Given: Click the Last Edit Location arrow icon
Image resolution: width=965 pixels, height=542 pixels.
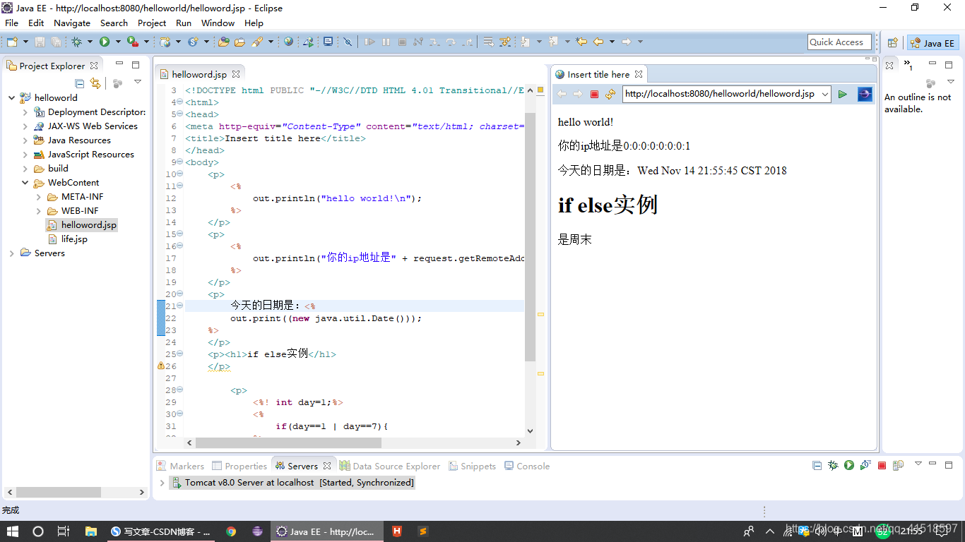Looking at the screenshot, I should click(x=581, y=42).
